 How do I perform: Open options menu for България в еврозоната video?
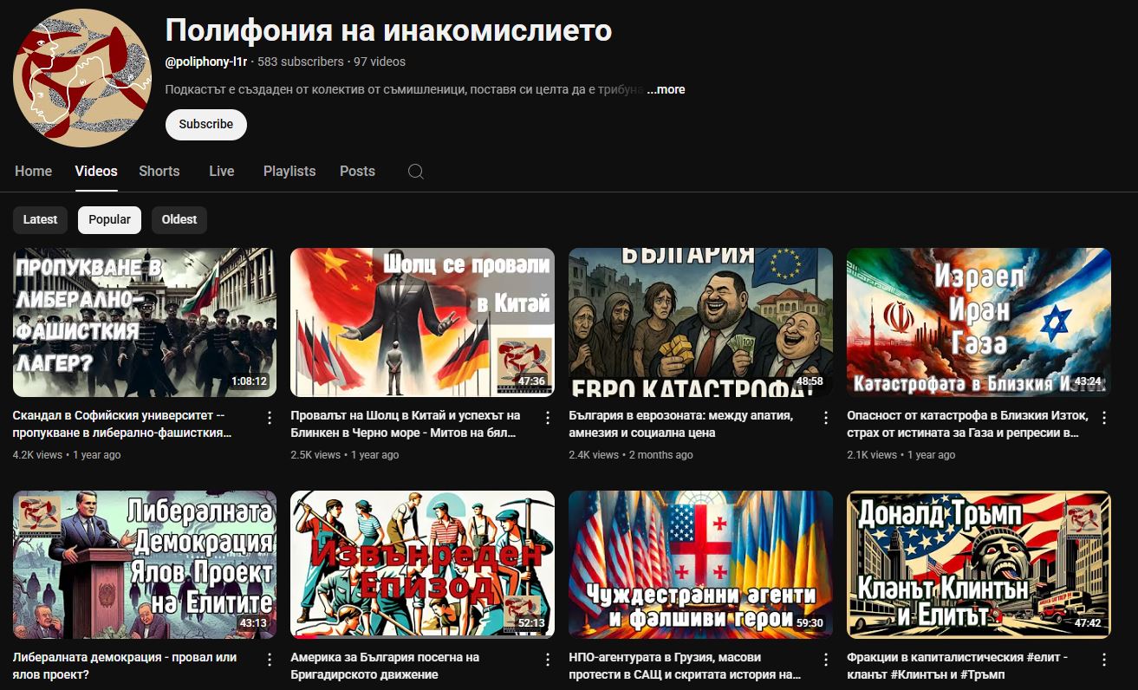click(826, 418)
